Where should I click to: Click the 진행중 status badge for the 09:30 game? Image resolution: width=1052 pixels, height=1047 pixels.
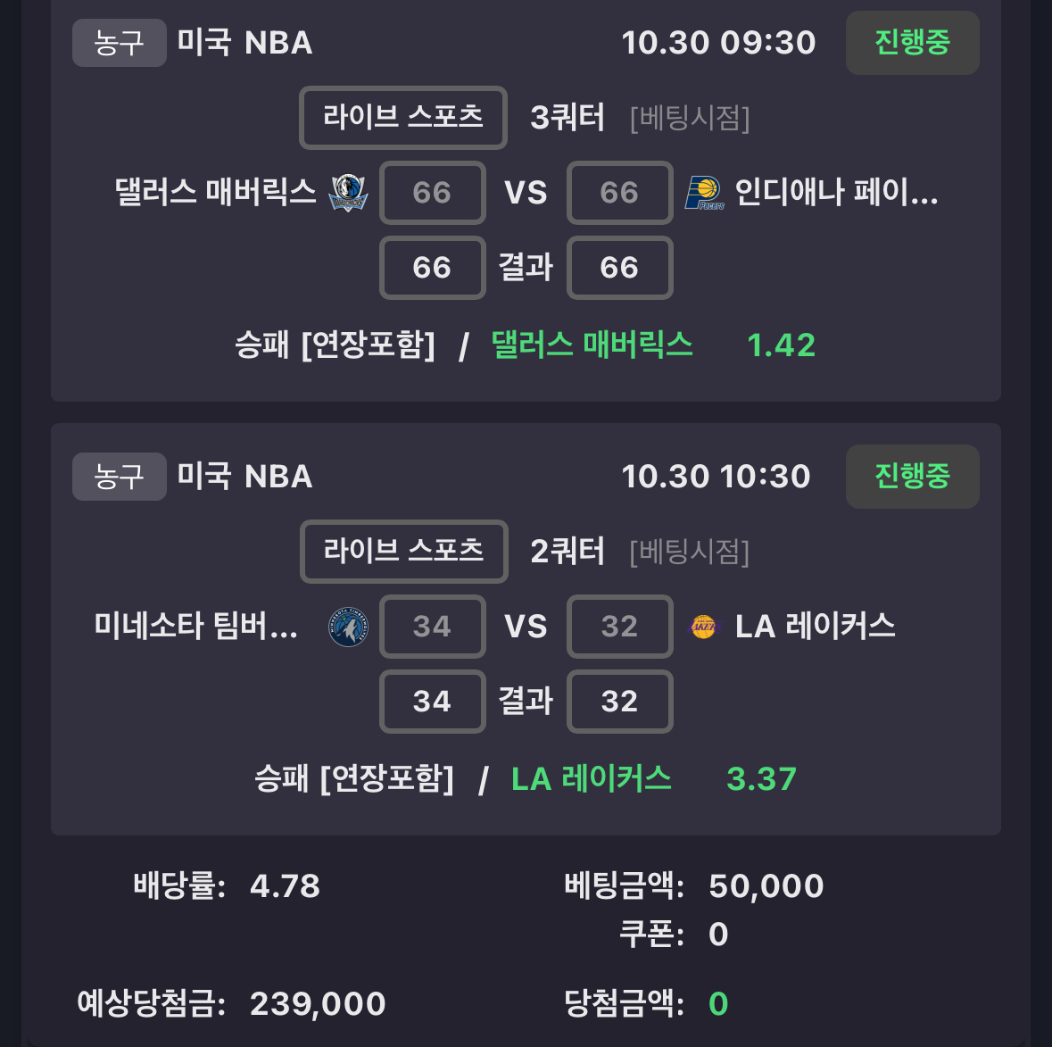[912, 43]
